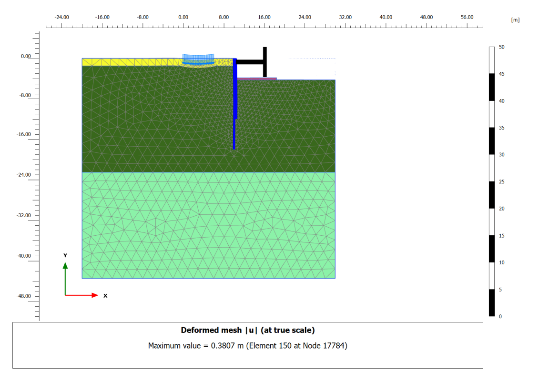Click the red X axis arrow
The width and height of the screenshot is (549, 381).
coord(83,295)
